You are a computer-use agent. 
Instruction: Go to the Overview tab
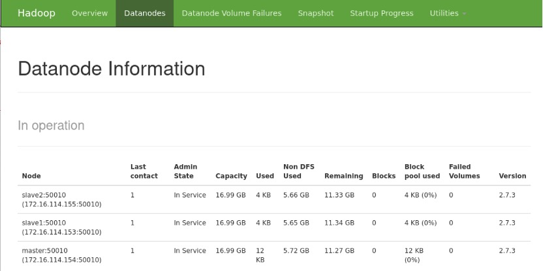pyautogui.click(x=88, y=13)
